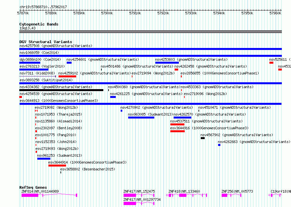This screenshot has width=291, height=207.
Task: Click the 57930k ruler tick label
Action: point(191,13)
